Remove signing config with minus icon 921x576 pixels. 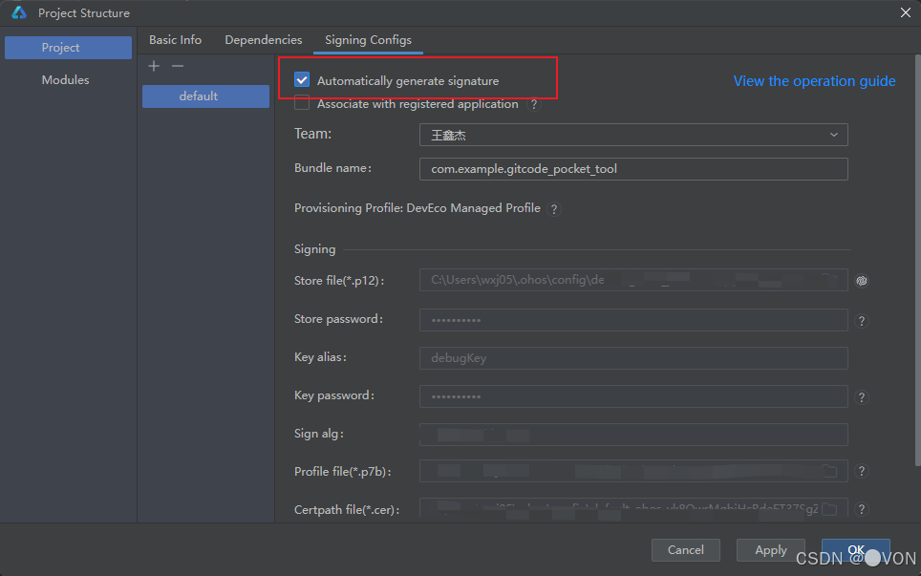pyautogui.click(x=178, y=66)
